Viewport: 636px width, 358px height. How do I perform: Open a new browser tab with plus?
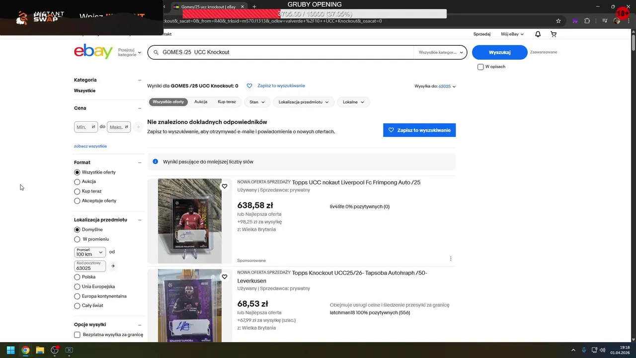254,6
